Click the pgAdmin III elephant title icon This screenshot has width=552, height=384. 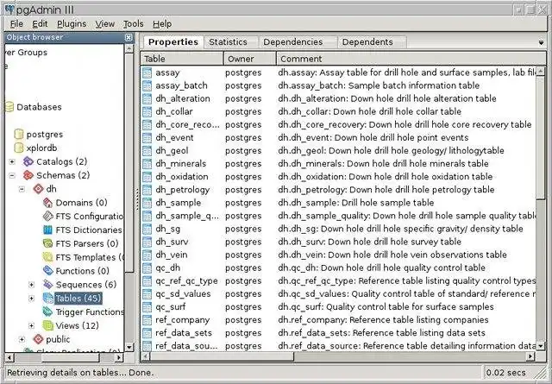pyautogui.click(x=9, y=9)
